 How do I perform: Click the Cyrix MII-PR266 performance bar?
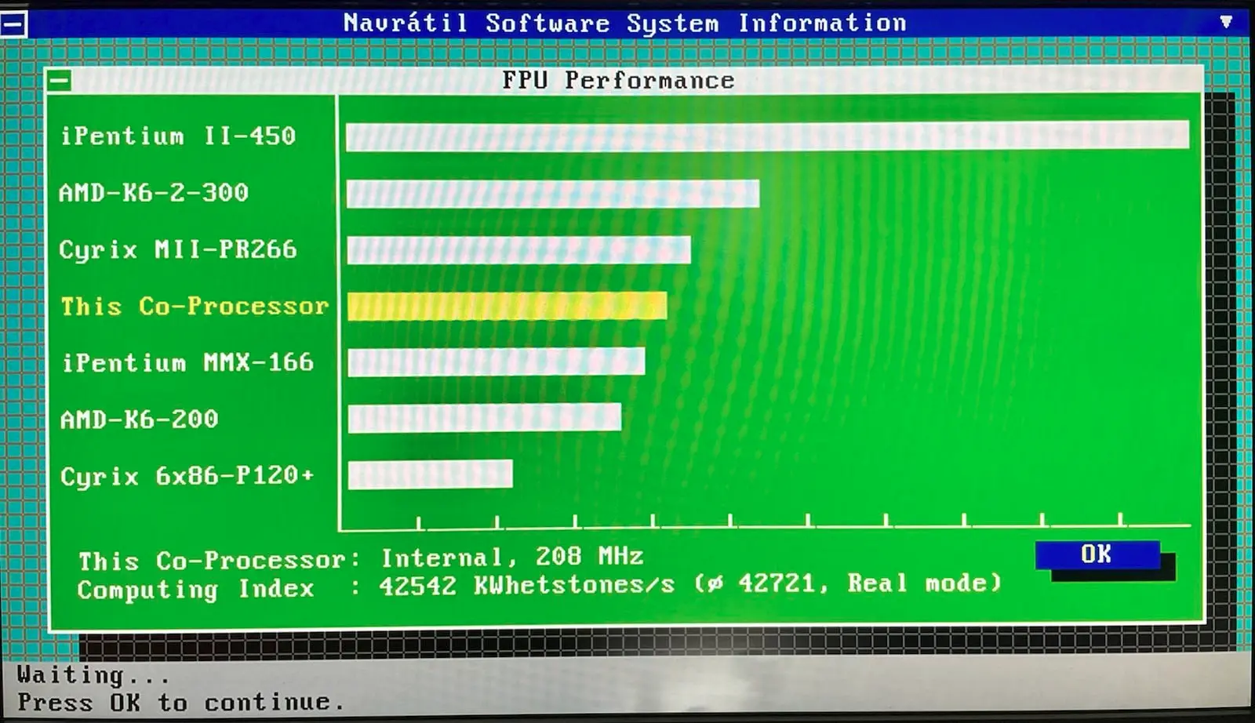[518, 250]
